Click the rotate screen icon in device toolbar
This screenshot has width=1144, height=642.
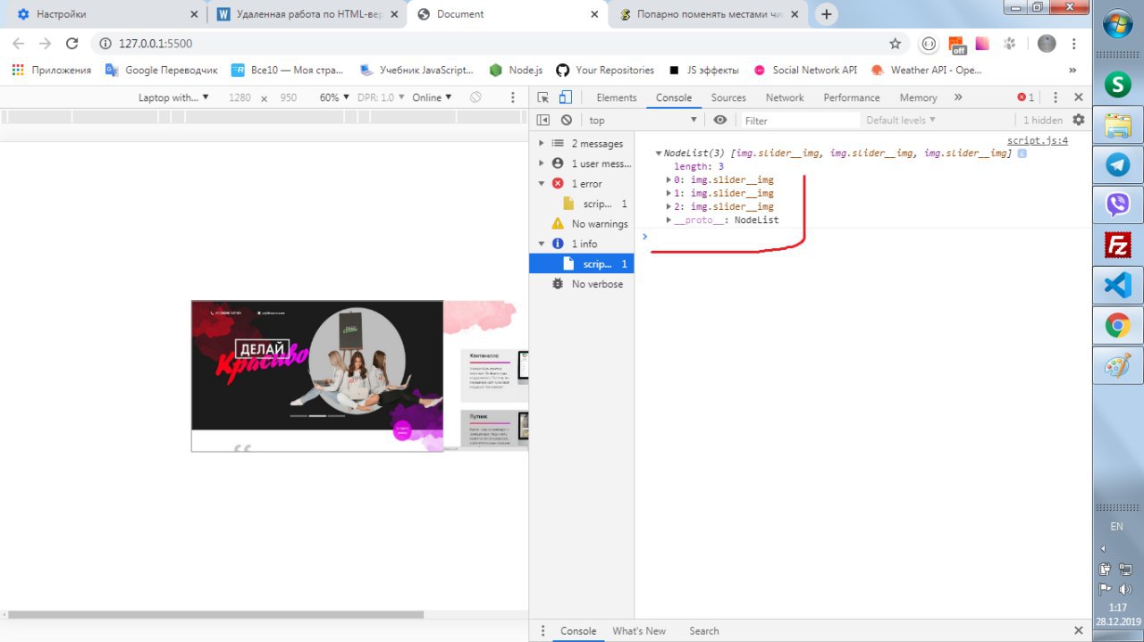[x=476, y=97]
